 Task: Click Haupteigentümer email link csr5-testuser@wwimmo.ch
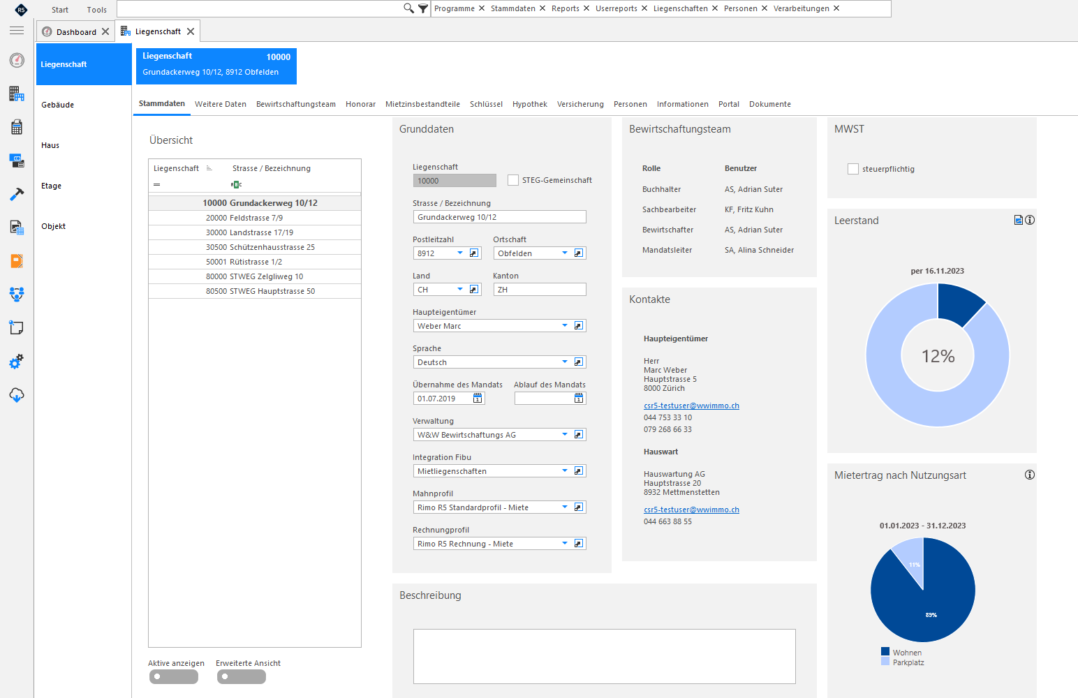(691, 406)
